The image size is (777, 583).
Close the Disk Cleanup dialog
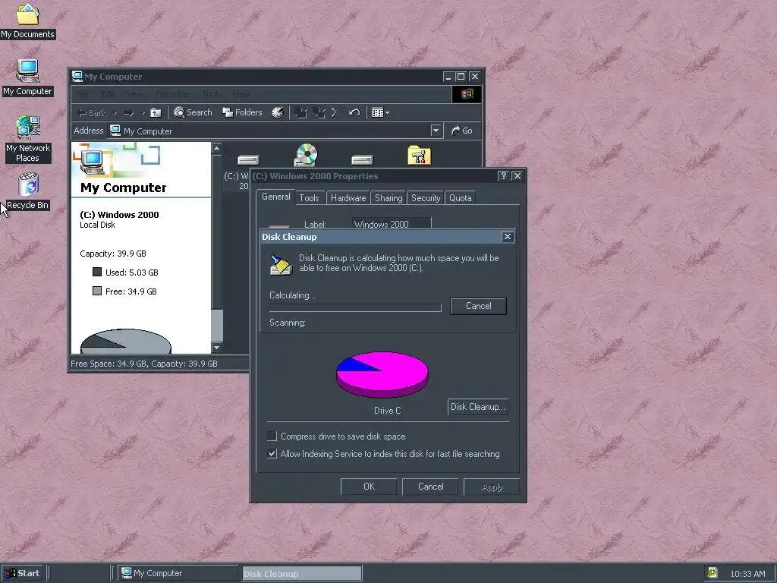click(x=508, y=237)
